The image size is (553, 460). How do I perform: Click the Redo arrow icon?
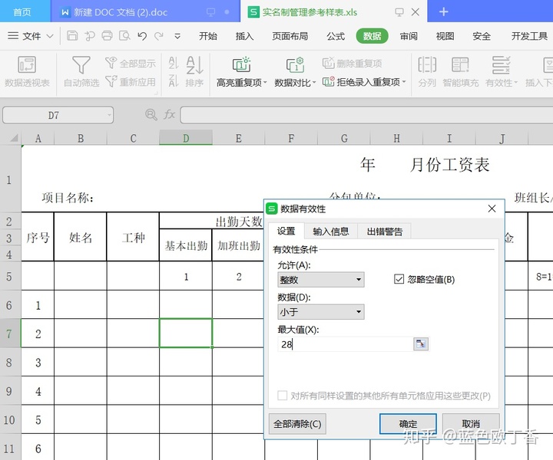159,35
